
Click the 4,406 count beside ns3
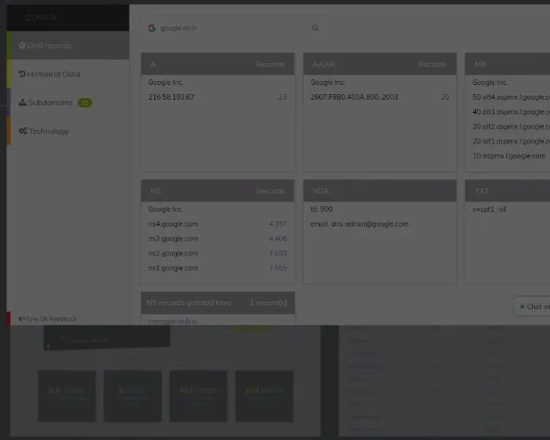[x=278, y=239]
